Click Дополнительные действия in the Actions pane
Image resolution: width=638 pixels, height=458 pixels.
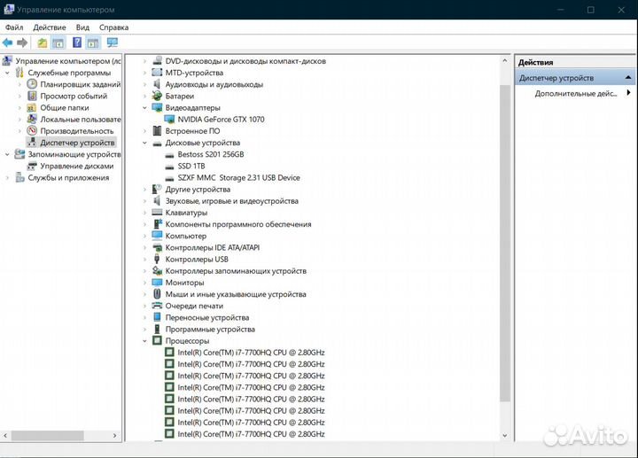[575, 93]
